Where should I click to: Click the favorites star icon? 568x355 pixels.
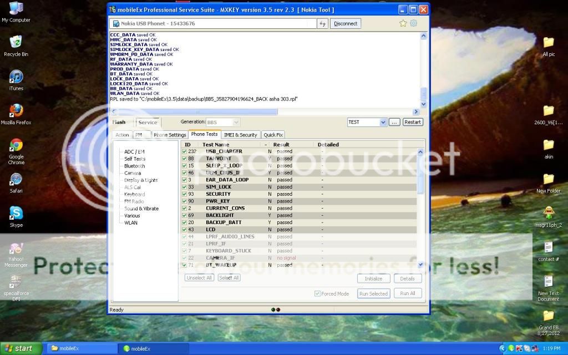click(403, 23)
